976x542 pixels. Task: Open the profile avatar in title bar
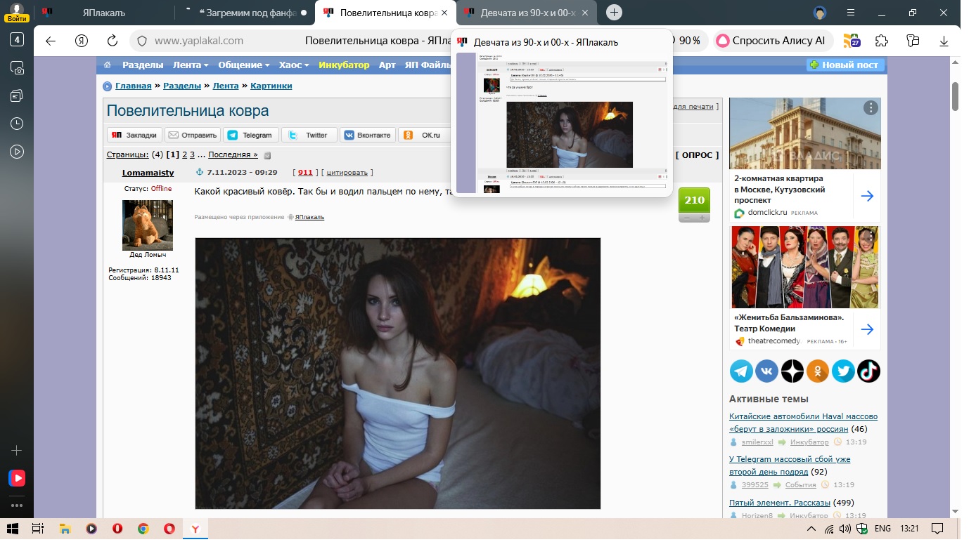click(x=819, y=13)
